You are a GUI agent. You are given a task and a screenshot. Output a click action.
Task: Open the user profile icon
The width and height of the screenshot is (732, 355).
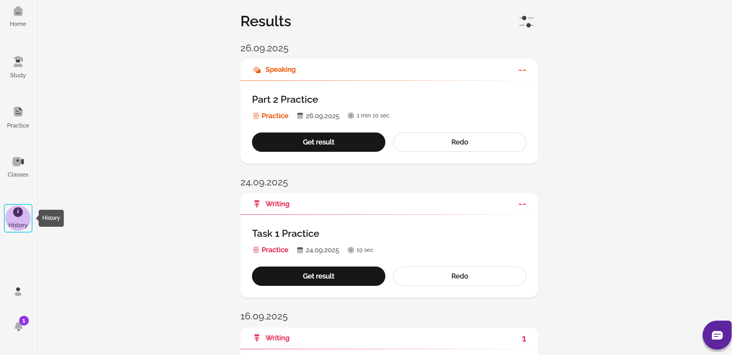(18, 292)
